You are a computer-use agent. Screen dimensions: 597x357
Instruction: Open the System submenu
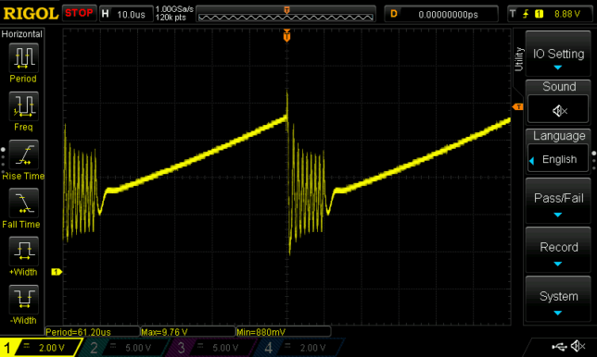point(558,300)
